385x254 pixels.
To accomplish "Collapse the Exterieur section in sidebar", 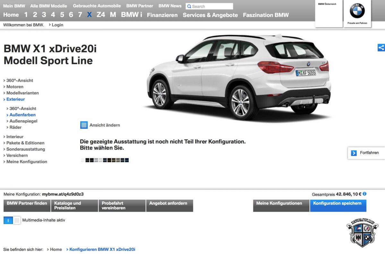I will (15, 99).
